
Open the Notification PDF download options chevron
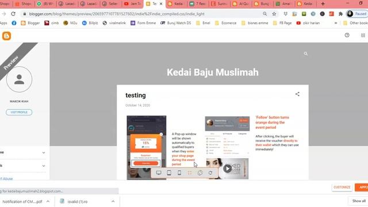[x=48, y=201]
